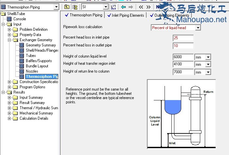
Task: Click the show/hide tree view toolbar icon
Action: click(x=75, y=7)
